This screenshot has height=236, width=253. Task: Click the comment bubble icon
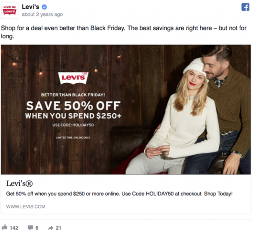click(x=30, y=227)
